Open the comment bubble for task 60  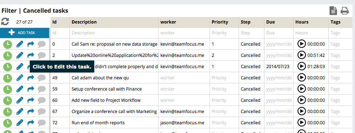coord(42,100)
